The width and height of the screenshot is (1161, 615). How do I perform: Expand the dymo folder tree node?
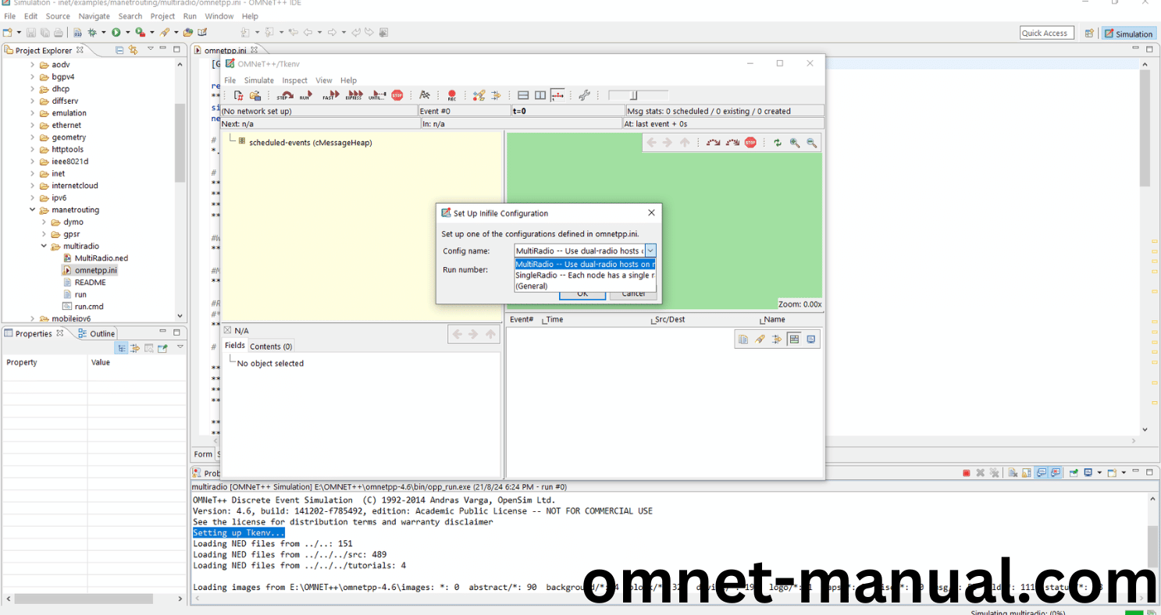(45, 222)
